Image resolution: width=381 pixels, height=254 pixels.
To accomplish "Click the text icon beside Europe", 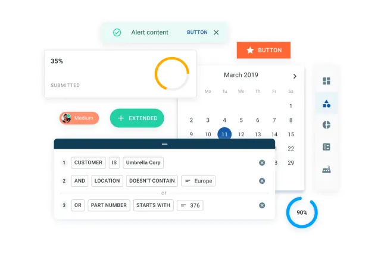I will pyautogui.click(x=188, y=181).
